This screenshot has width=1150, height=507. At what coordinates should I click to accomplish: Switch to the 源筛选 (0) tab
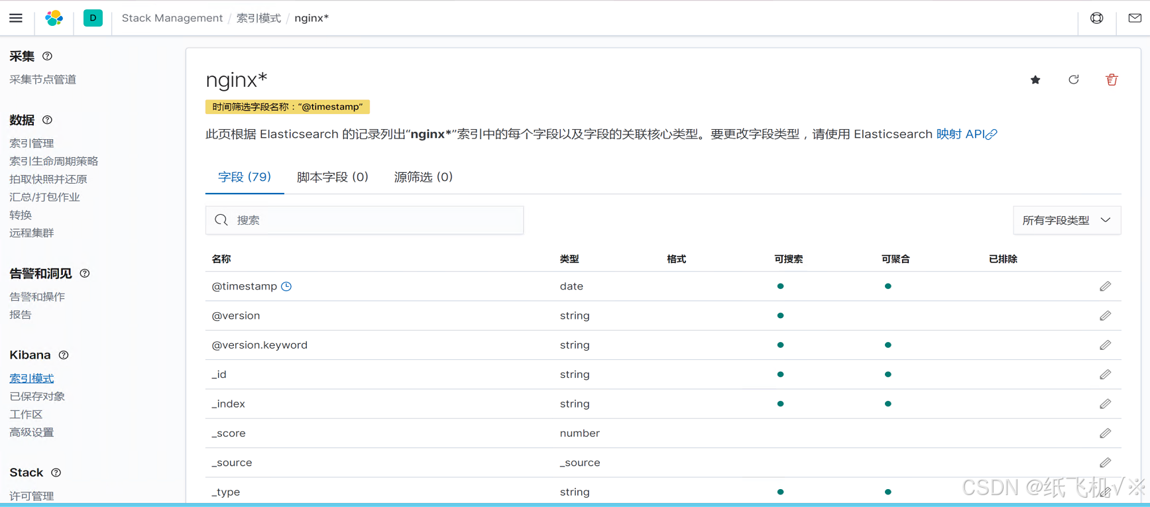click(424, 177)
